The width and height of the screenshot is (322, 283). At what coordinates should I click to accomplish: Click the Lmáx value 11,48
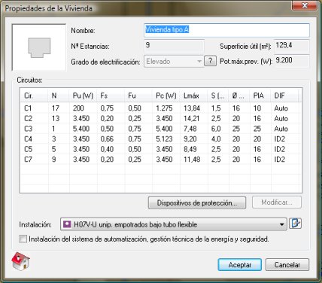click(192, 160)
